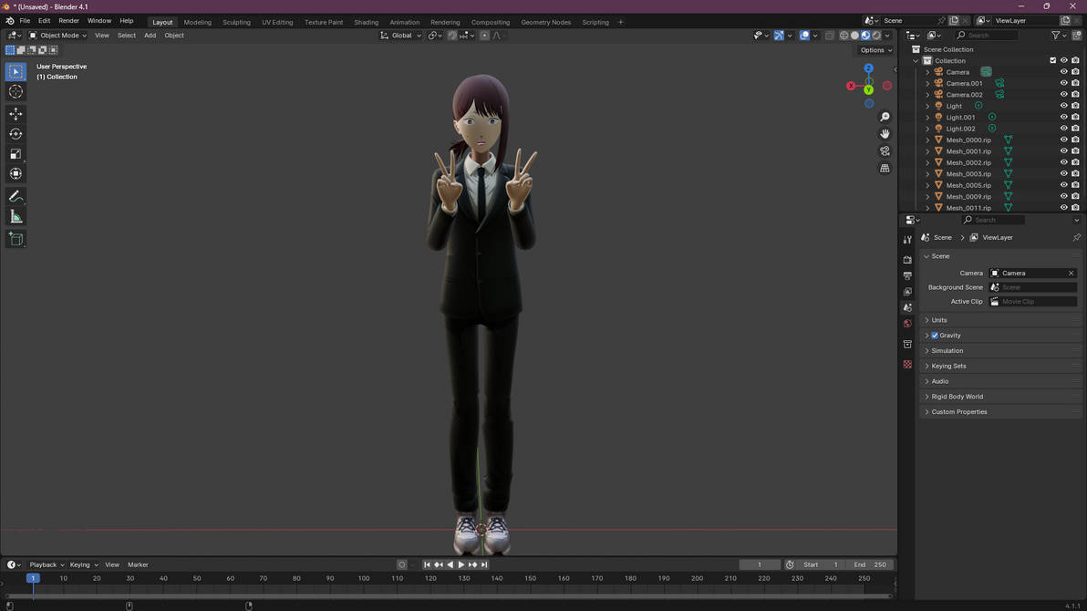Switch to the Sculpting workspace tab

pos(236,22)
